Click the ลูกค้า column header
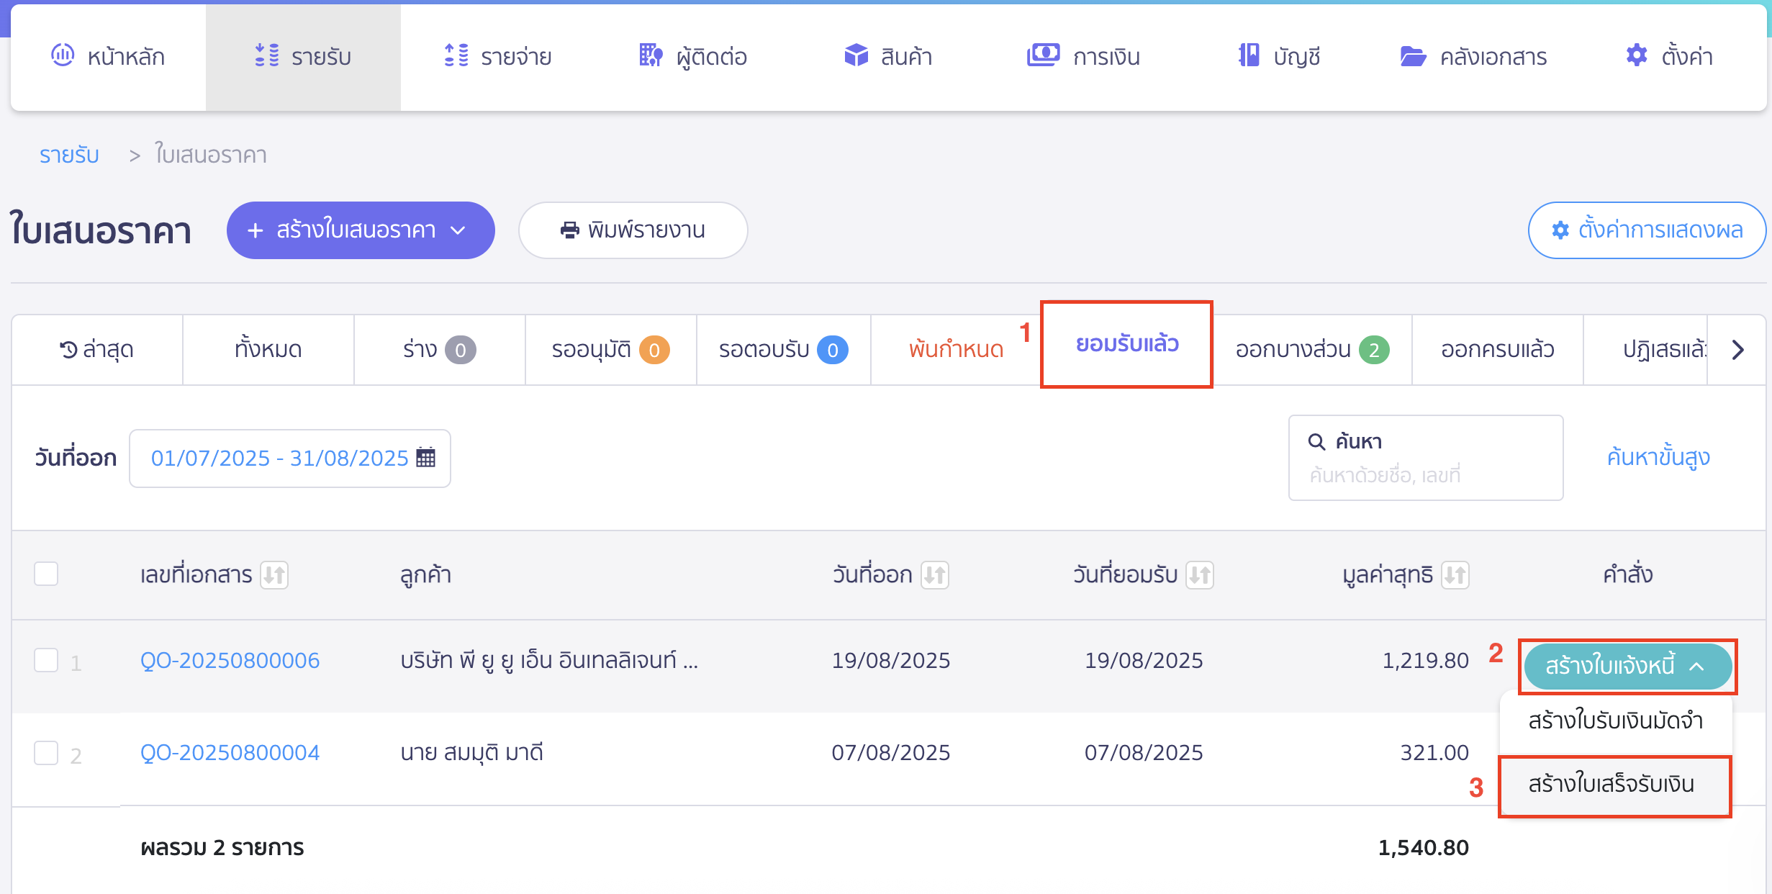 click(426, 575)
